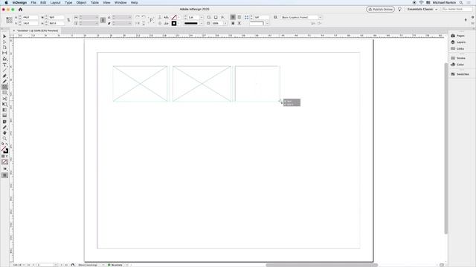This screenshot has height=267, width=476.
Task: Select the Rectangle tool
Action: [4, 93]
